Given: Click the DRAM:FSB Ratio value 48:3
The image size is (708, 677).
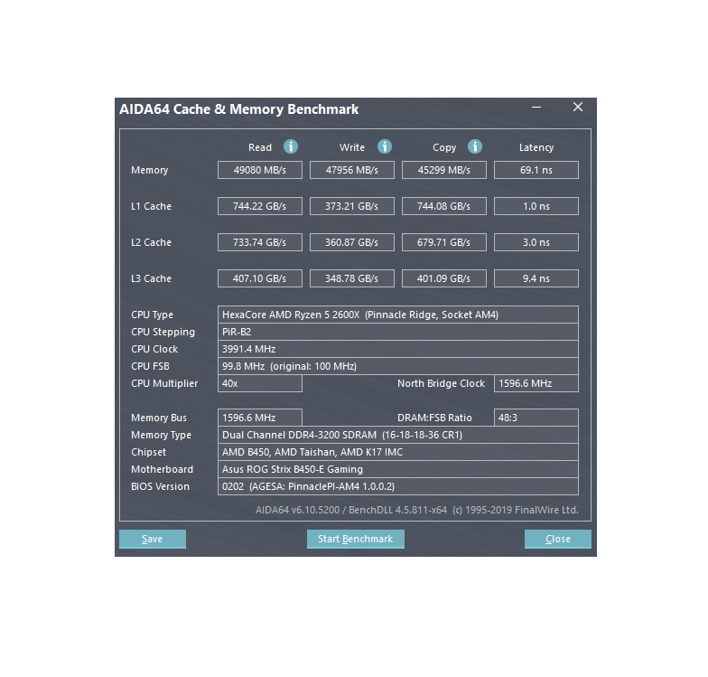Looking at the screenshot, I should pyautogui.click(x=536, y=418).
